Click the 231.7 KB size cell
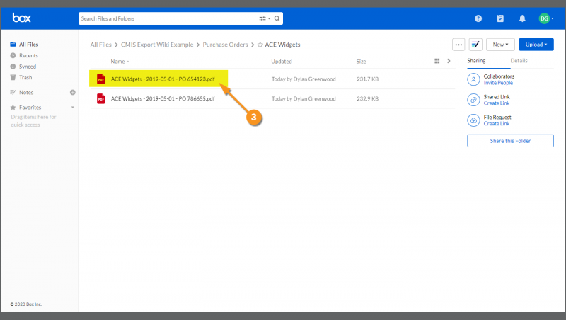This screenshot has width=566, height=320. click(x=367, y=79)
